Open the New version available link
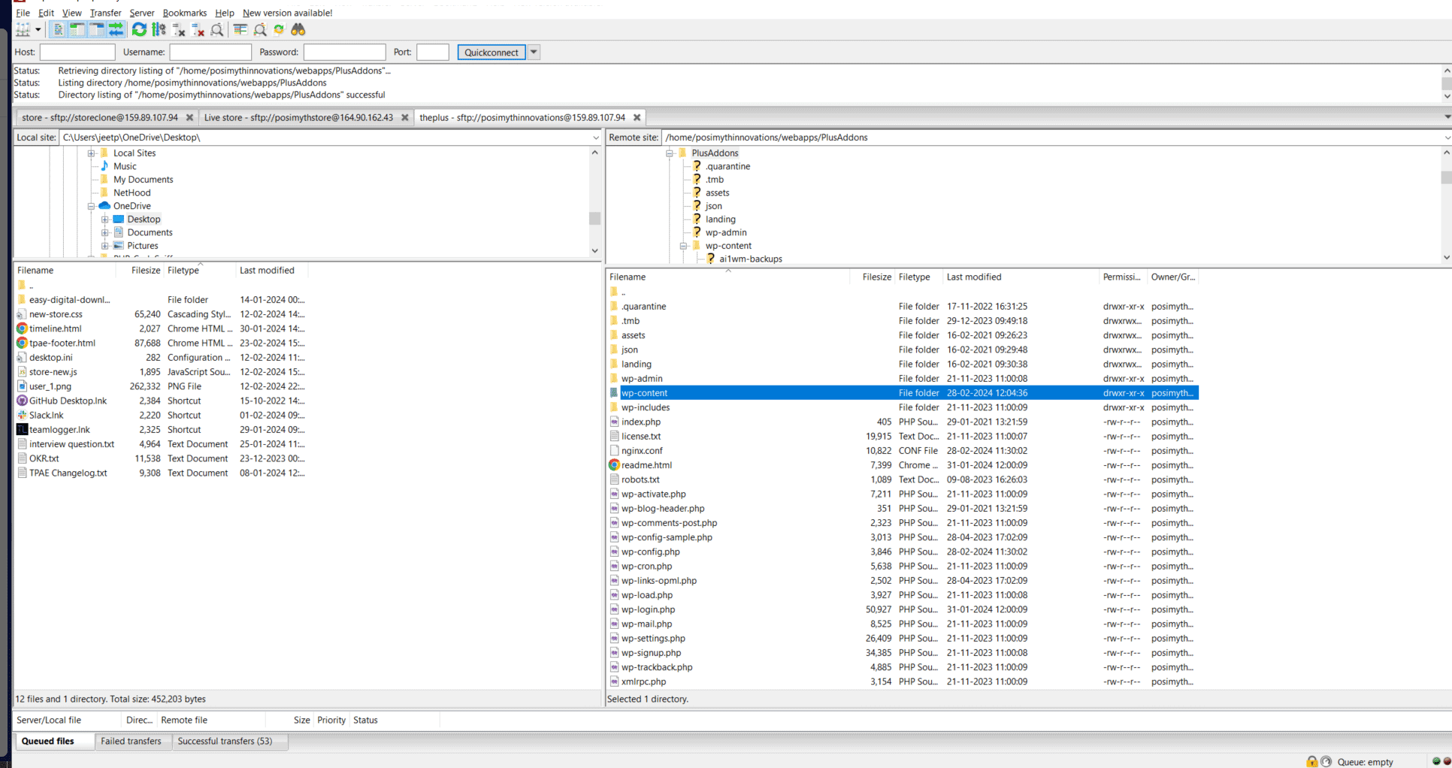Viewport: 1452px width, 768px height. [287, 13]
